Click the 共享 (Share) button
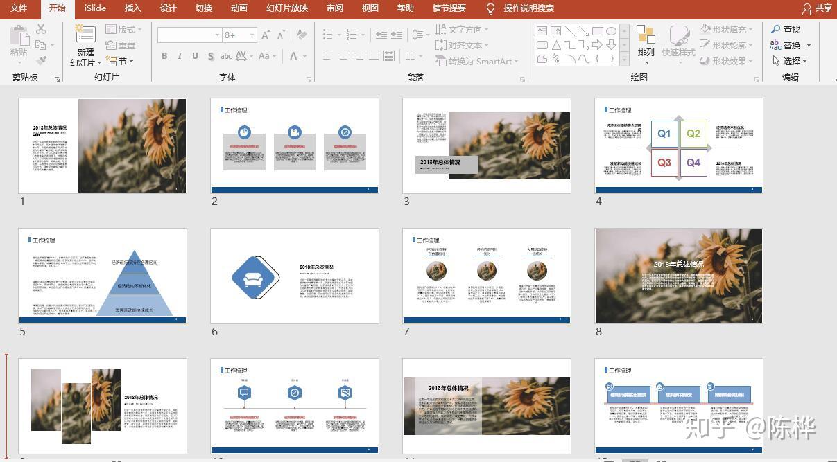The width and height of the screenshot is (837, 462). pos(817,8)
